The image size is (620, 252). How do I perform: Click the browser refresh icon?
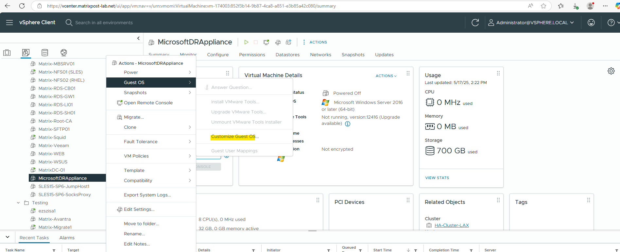pos(22,6)
